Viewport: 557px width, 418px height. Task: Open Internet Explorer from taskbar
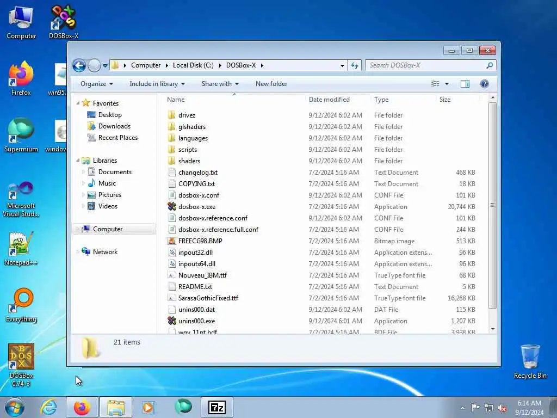[48, 407]
